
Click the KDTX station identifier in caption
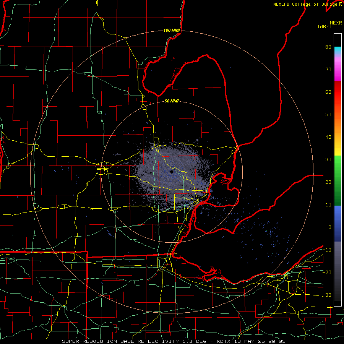[223, 341]
